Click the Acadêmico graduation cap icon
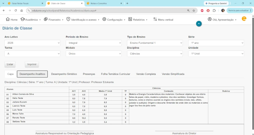This screenshot has width=254, height=135. pyautogui.click(x=23, y=19)
